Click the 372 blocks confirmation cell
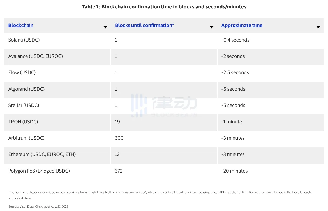Screen dimensions: 328x211 119,171
